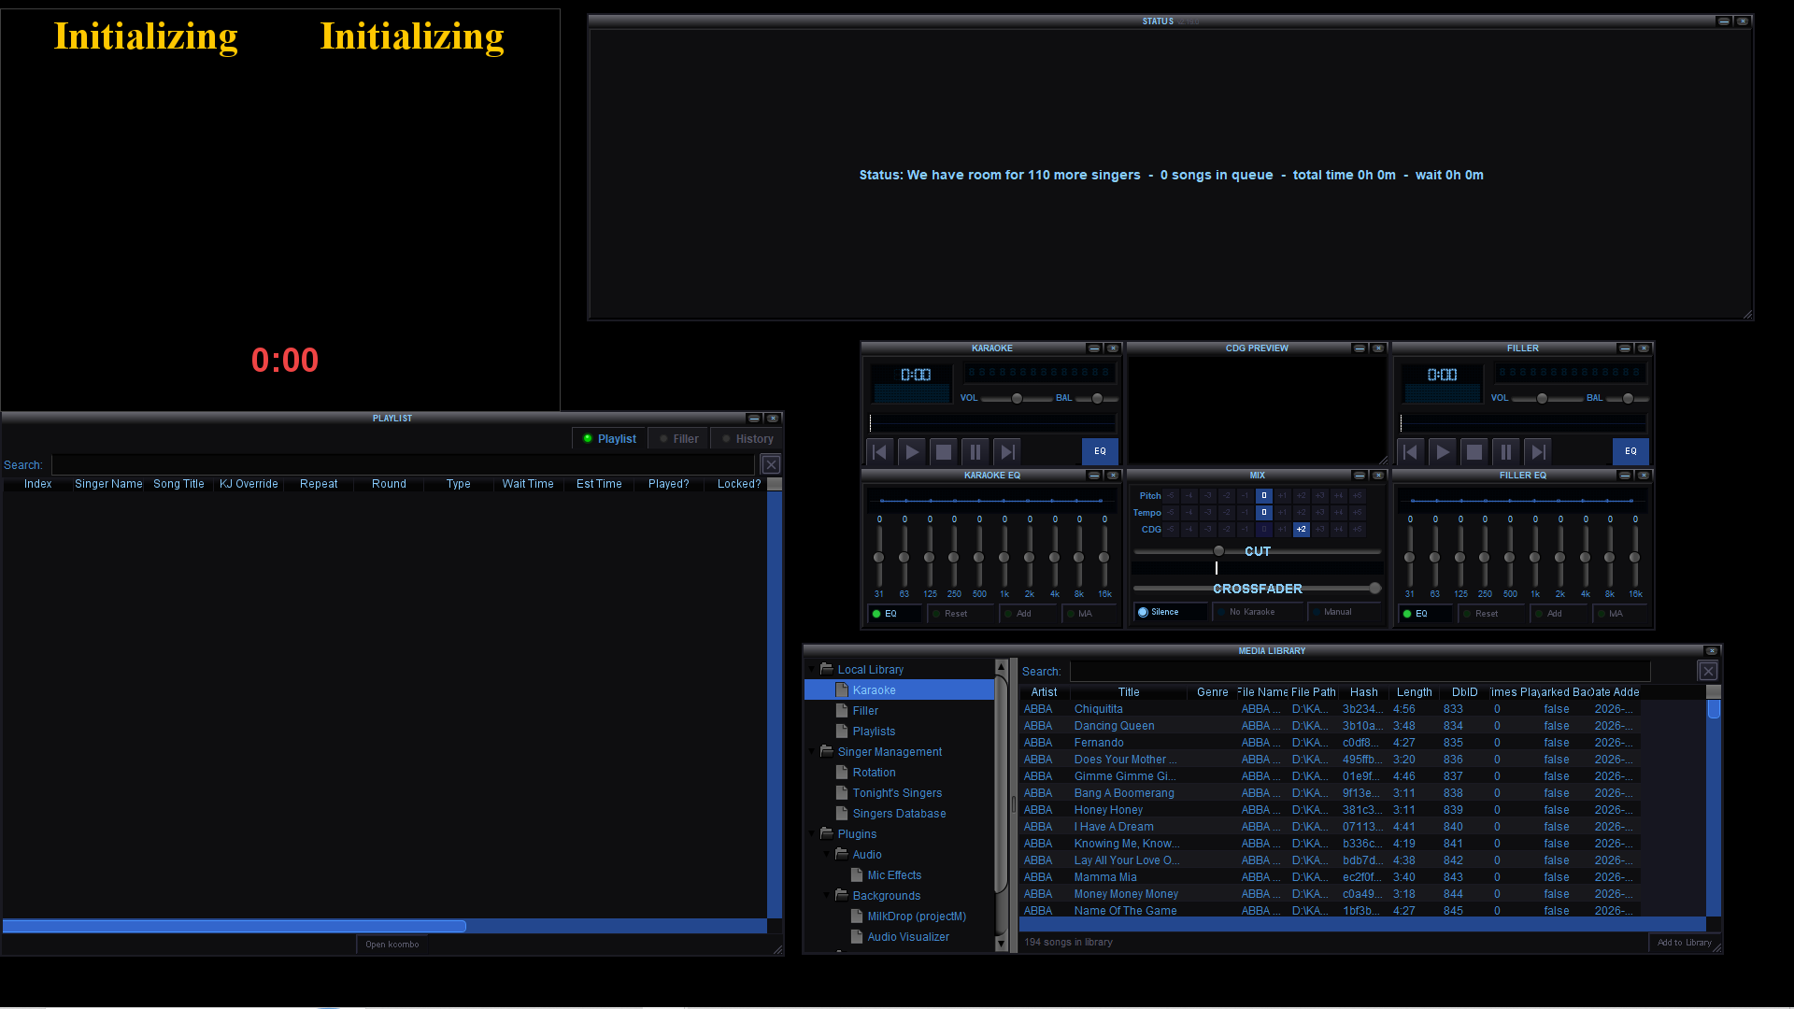This screenshot has width=1794, height=1009.
Task: Switch to the Filler tab in Playlist
Action: click(x=678, y=438)
